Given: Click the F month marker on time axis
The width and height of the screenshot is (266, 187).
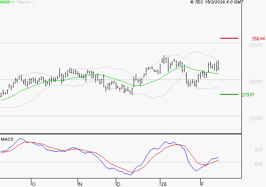Looking at the screenshot, I should (201, 184).
